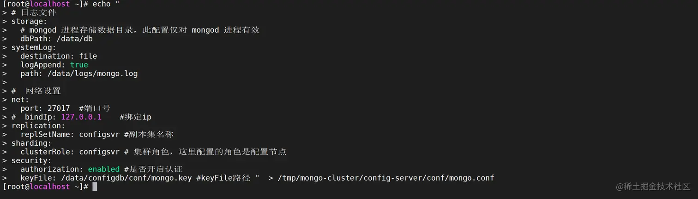Click the 'systemLog:' line
The image size is (698, 199).
tap(34, 47)
